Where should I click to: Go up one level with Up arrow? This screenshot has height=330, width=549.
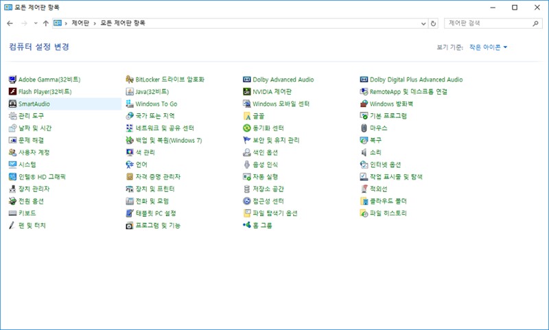[45, 23]
